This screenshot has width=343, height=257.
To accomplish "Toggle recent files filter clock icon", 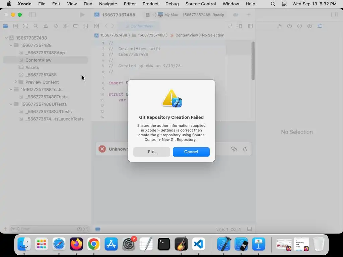I will pyautogui.click(x=79, y=229).
